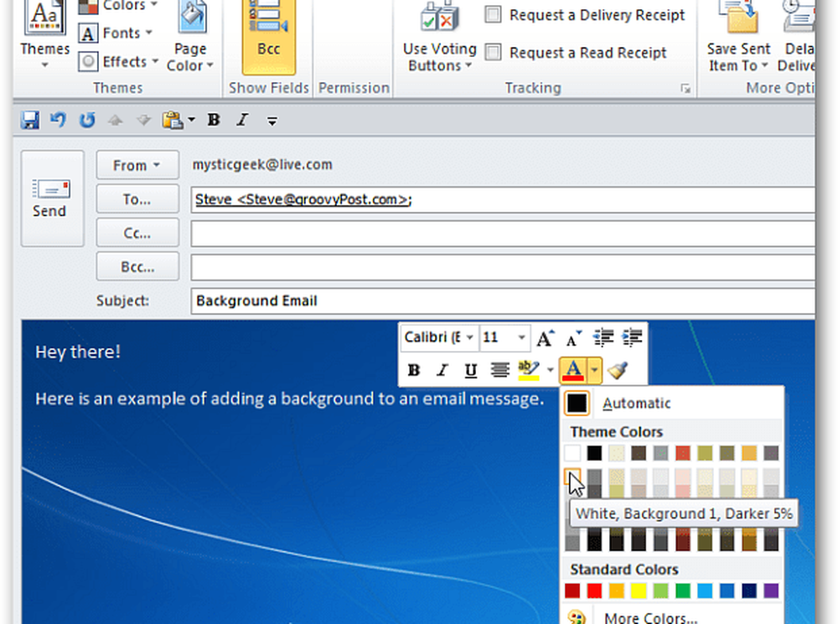Viewport: 838px width, 624px height.
Task: Open the theme Fonts dropdown
Action: (x=116, y=34)
